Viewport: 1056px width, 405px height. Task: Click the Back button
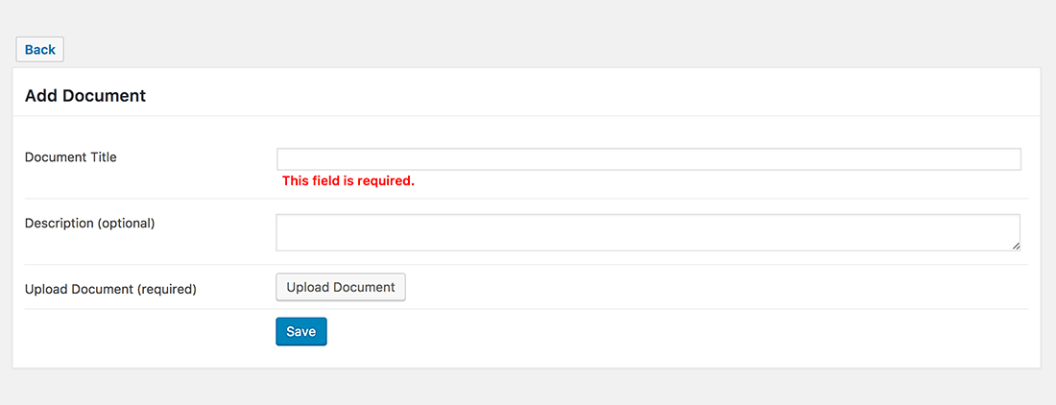coord(40,50)
